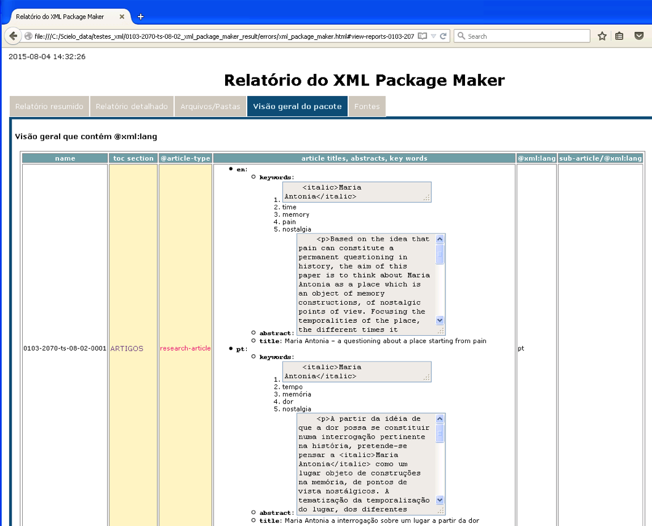
Task: Click the Bookmark star icon
Action: click(602, 36)
